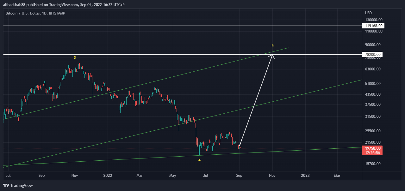
Task: Click the 90000.00 axis value
Action: [372, 45]
